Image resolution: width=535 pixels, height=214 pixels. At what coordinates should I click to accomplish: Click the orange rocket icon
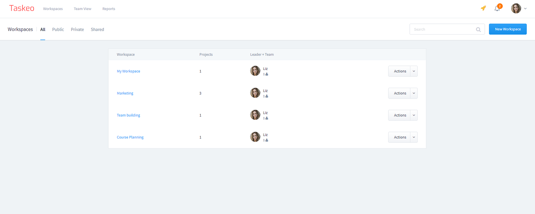[483, 8]
